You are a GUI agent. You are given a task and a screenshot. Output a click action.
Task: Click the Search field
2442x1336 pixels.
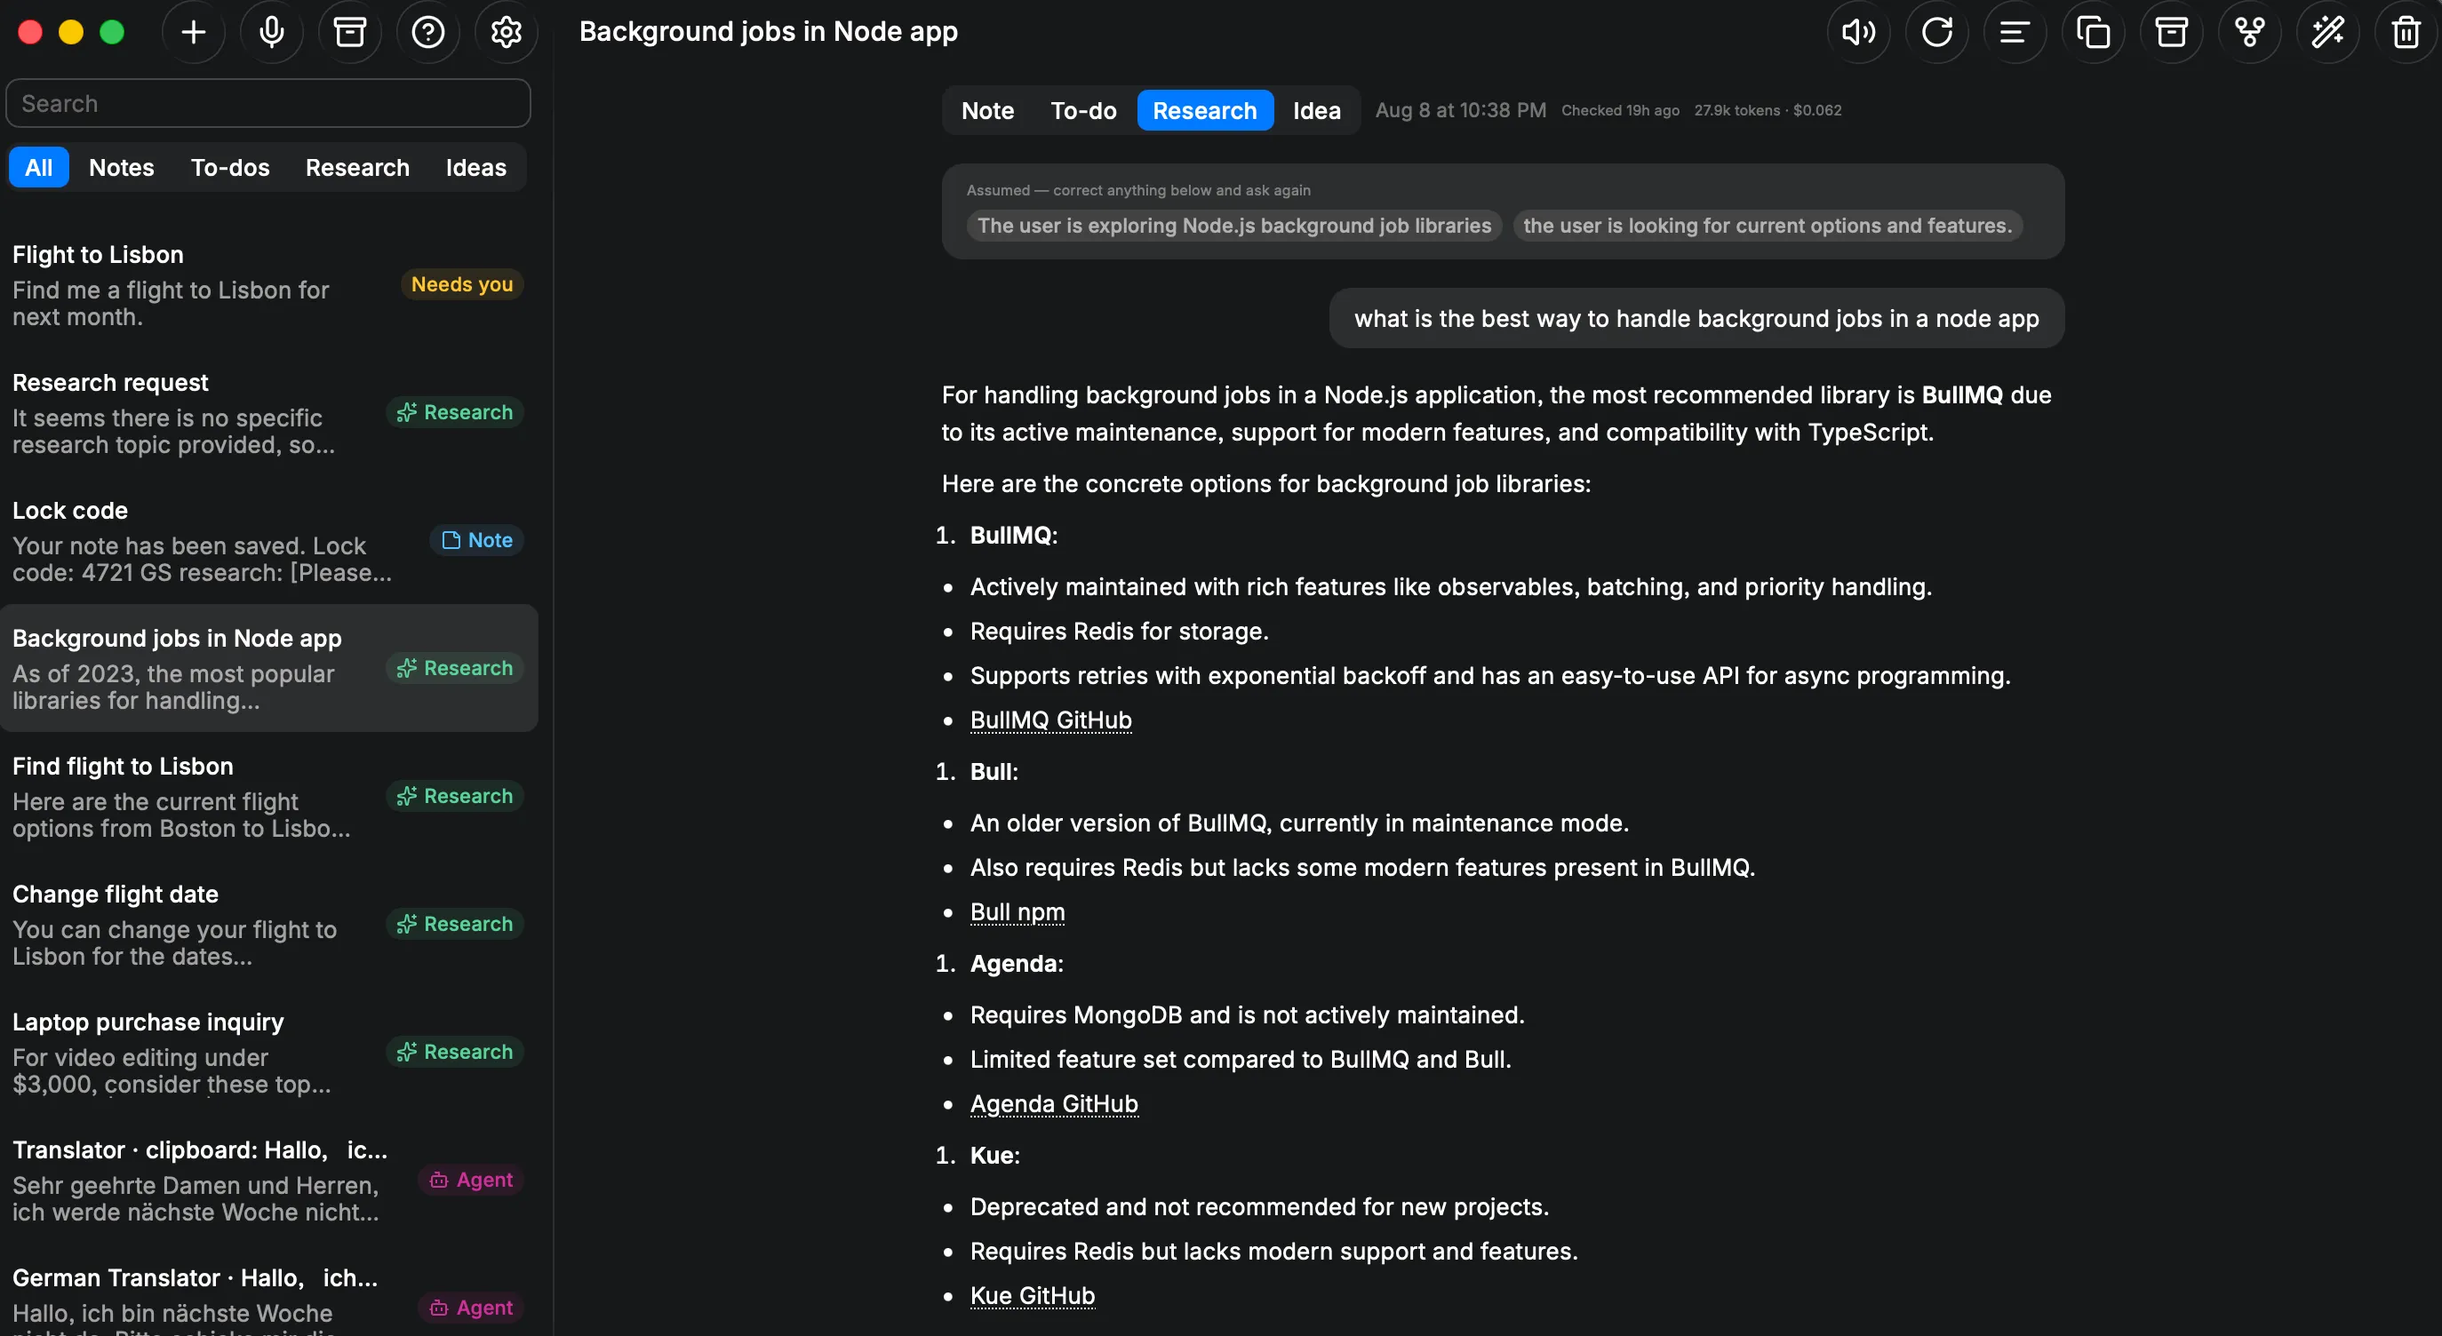coord(268,103)
